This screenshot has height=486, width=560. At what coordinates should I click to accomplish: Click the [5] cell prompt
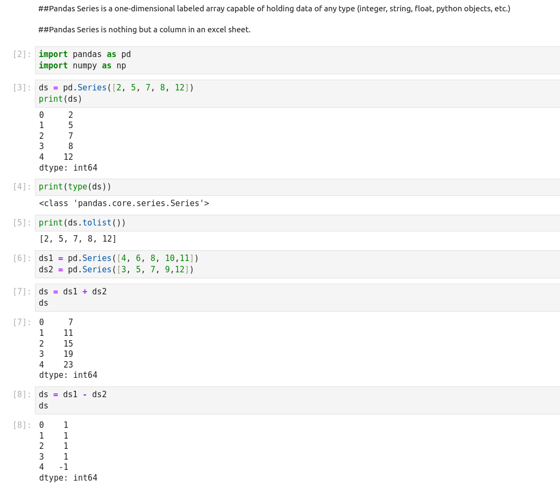pos(22,223)
